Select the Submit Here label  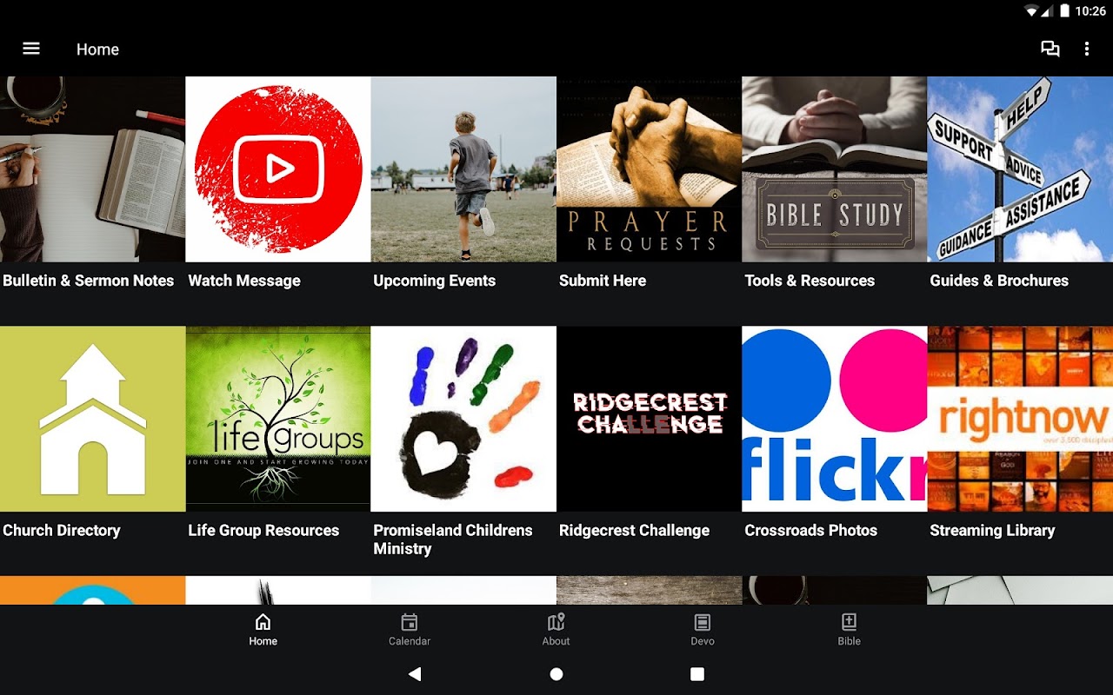point(603,281)
